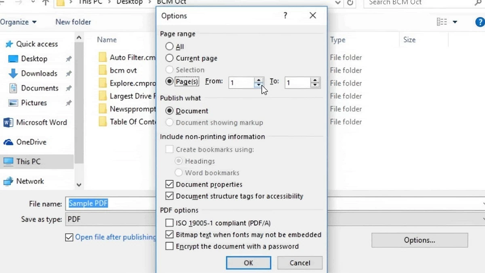Select the Current page radio button
Viewport: 485px width, 273px height.
(x=170, y=58)
